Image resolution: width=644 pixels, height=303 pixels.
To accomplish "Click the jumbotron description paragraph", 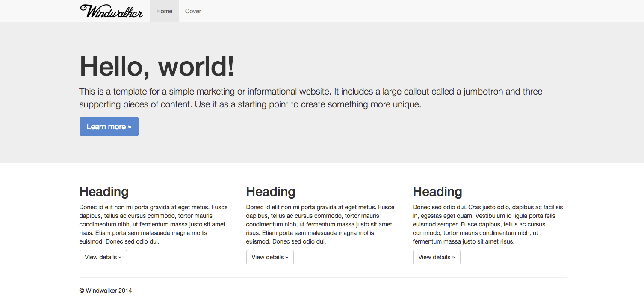I will click(311, 98).
